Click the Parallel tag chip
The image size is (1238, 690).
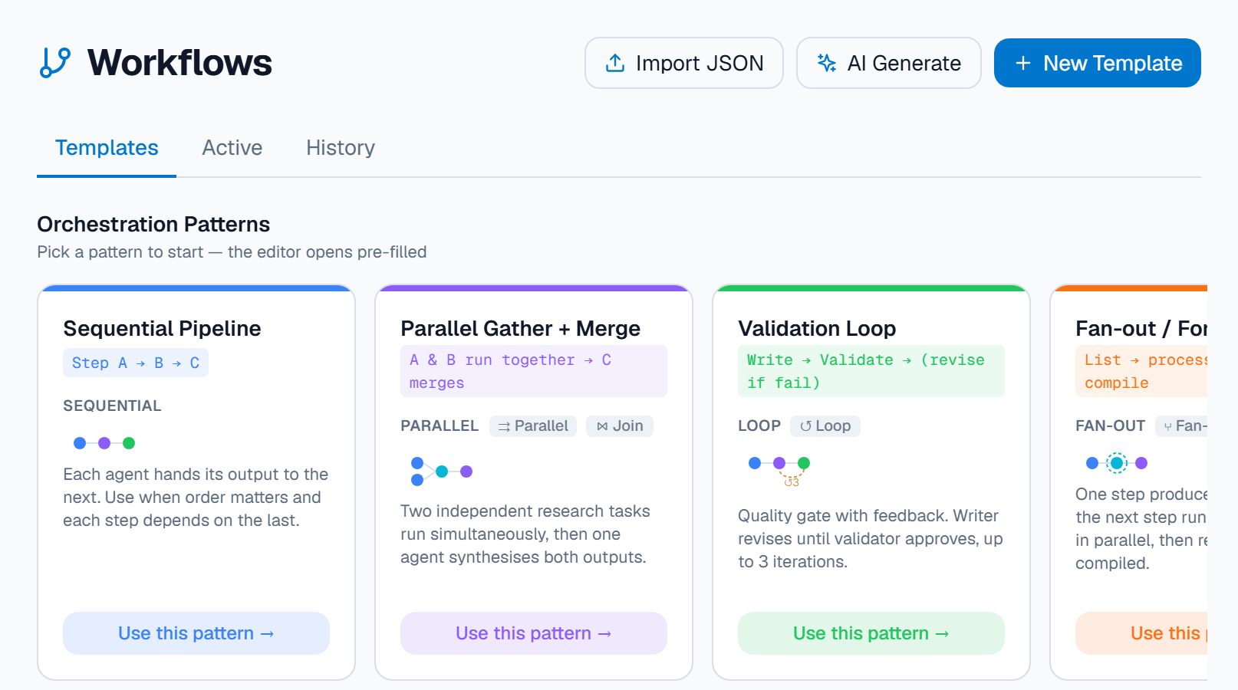coord(534,426)
